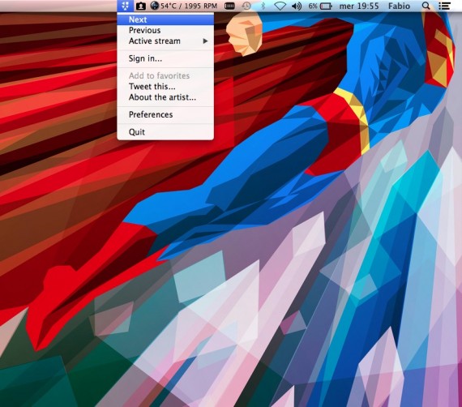Open Notification Center list icon

(444, 6)
